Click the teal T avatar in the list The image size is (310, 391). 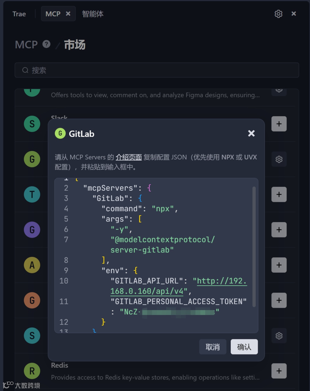(32, 194)
